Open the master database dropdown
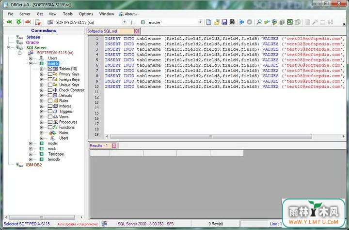Screen dimensions: 349x230 coord(200,22)
